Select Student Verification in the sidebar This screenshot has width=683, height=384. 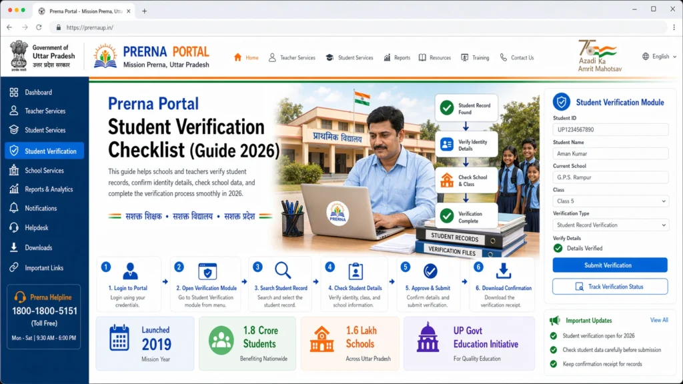(45, 151)
